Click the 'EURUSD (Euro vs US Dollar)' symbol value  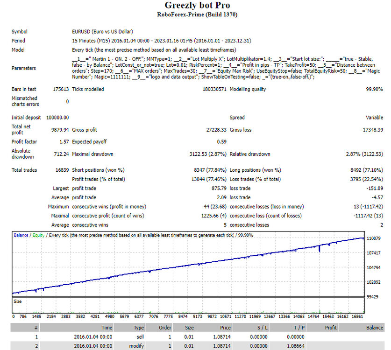tap(102, 32)
